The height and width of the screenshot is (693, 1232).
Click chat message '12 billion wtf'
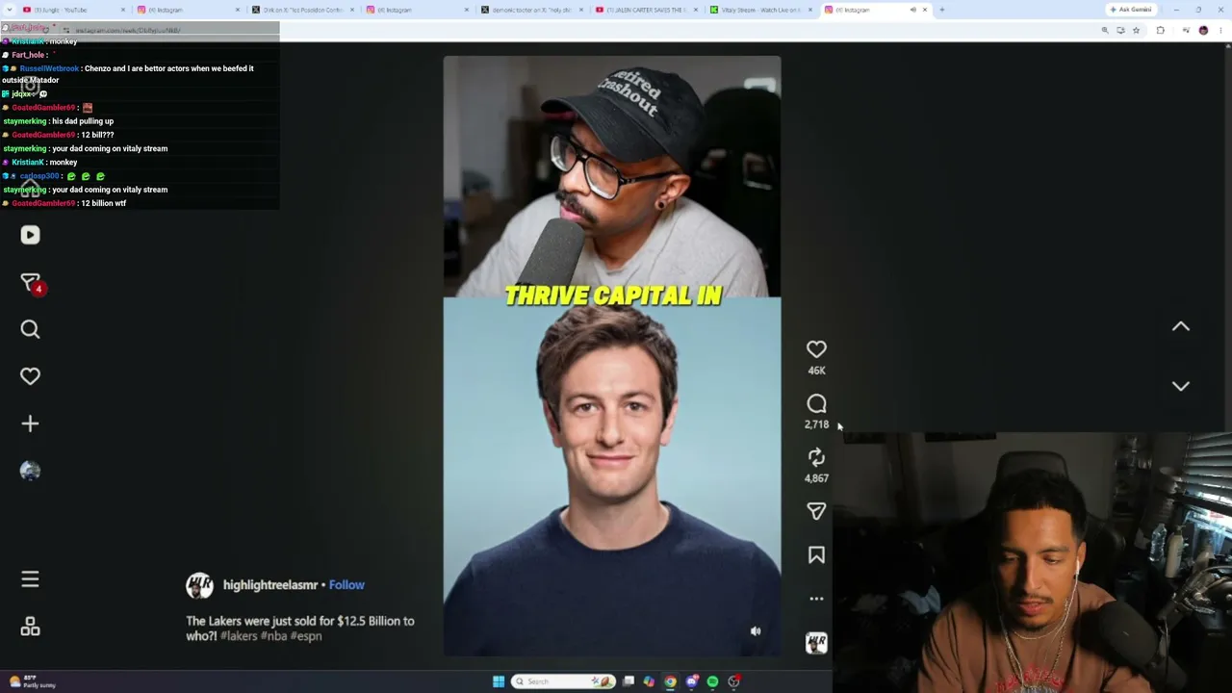coord(104,203)
